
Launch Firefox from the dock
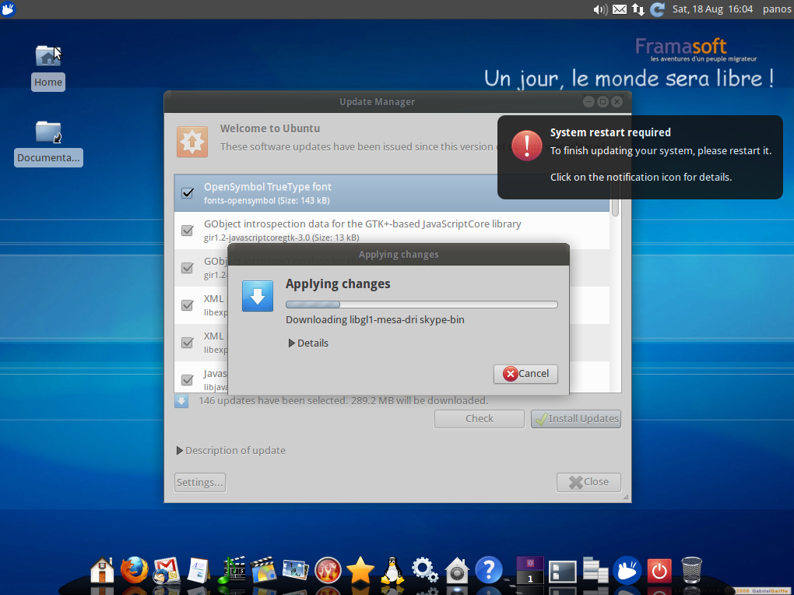[x=134, y=570]
